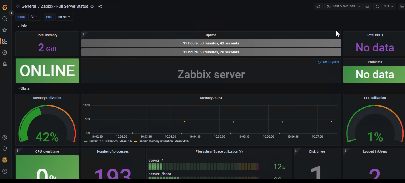Click the 10:05:00 time axis label

tap(219, 137)
